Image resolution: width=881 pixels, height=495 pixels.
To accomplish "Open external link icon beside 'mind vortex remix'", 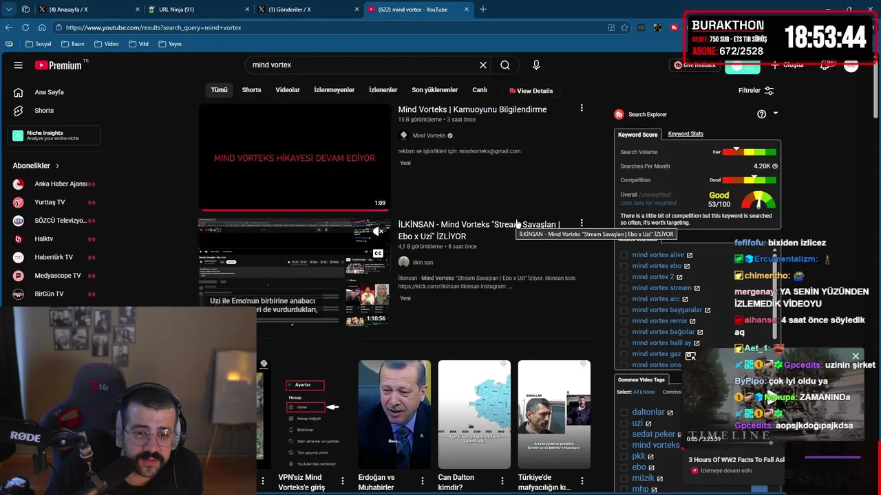I will 692,321.
